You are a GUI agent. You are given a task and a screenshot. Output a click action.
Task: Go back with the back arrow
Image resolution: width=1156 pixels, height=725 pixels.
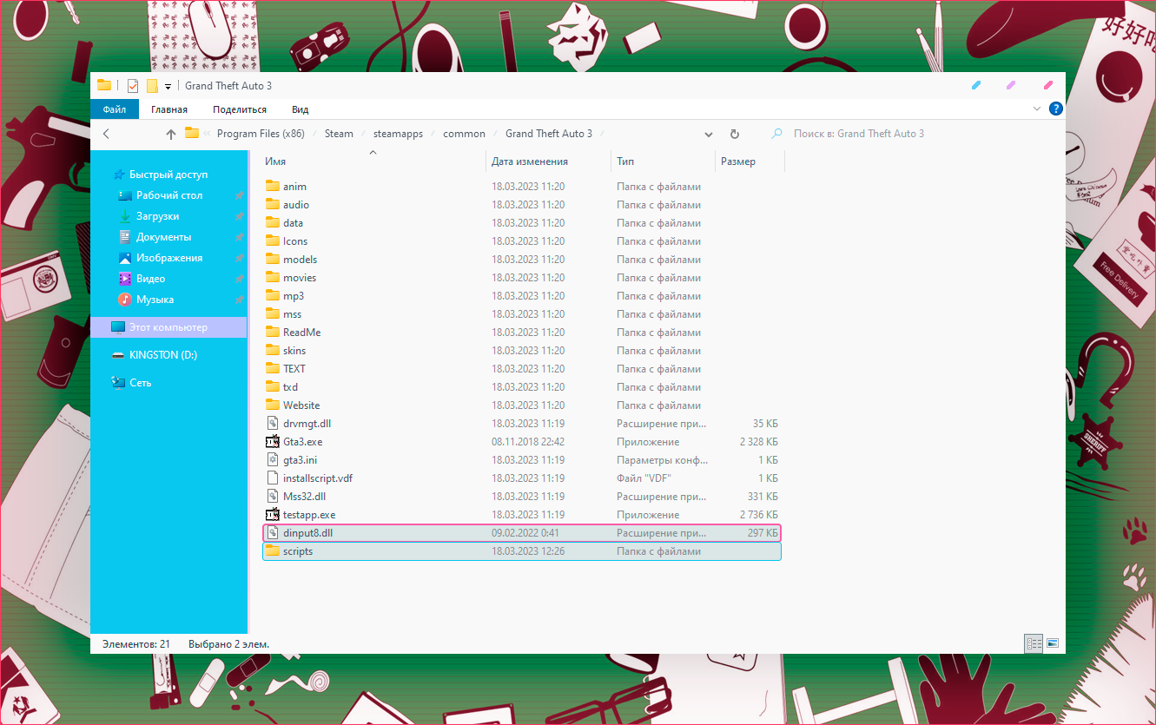[107, 134]
